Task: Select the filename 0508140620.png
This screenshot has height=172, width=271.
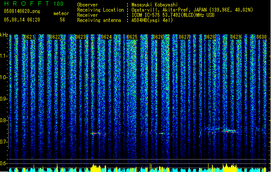Action: pyautogui.click(x=22, y=11)
